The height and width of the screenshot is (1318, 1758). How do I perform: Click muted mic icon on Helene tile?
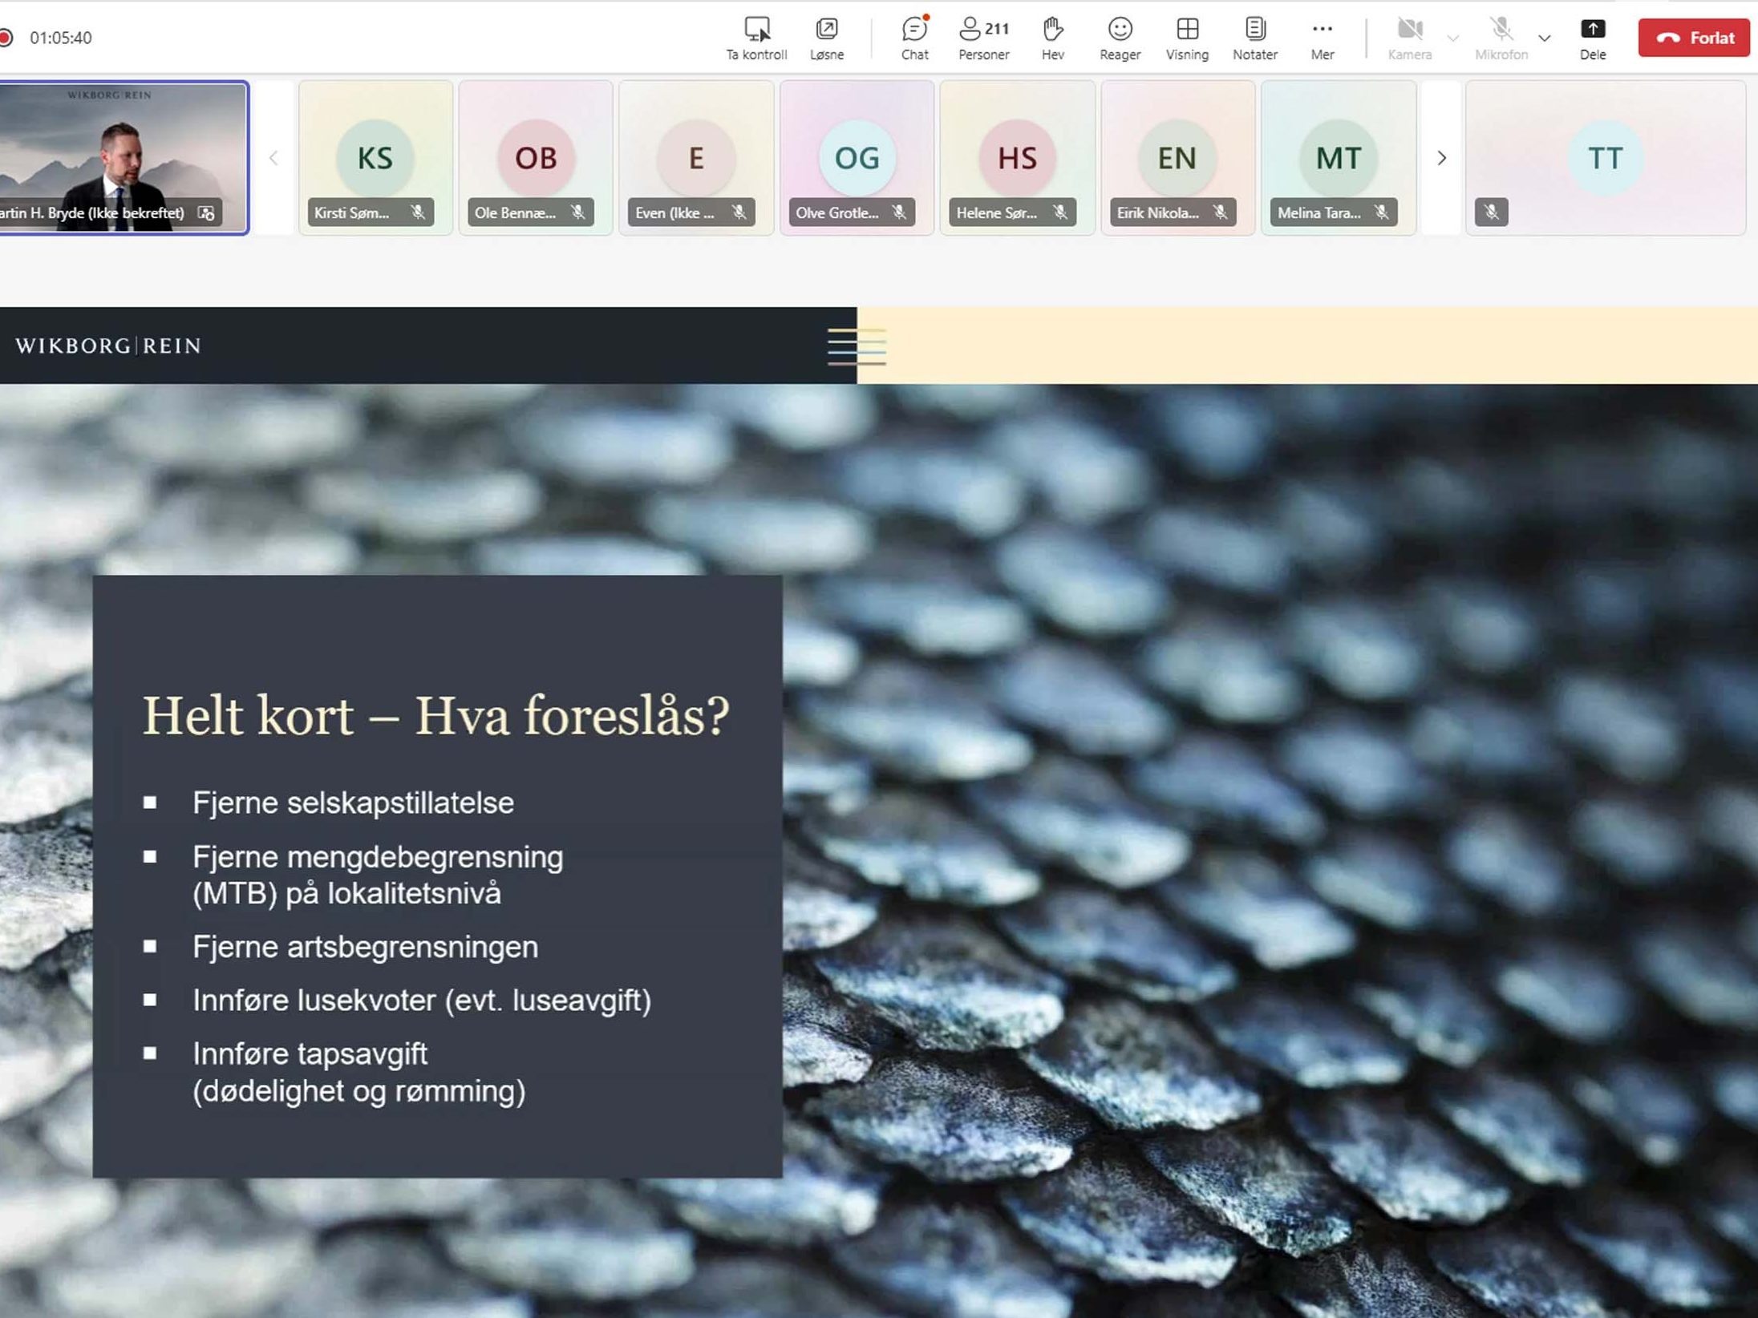1060,212
